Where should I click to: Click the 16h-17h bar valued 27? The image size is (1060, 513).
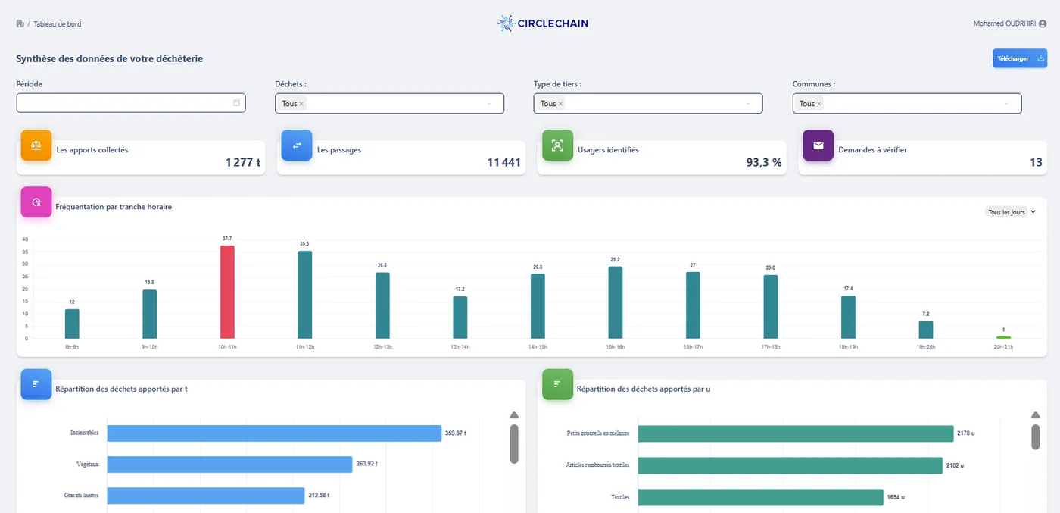click(693, 305)
